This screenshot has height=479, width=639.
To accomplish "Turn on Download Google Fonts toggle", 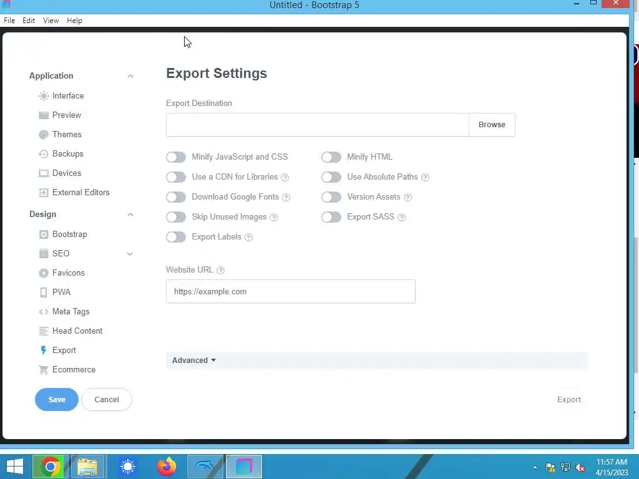I will click(176, 197).
